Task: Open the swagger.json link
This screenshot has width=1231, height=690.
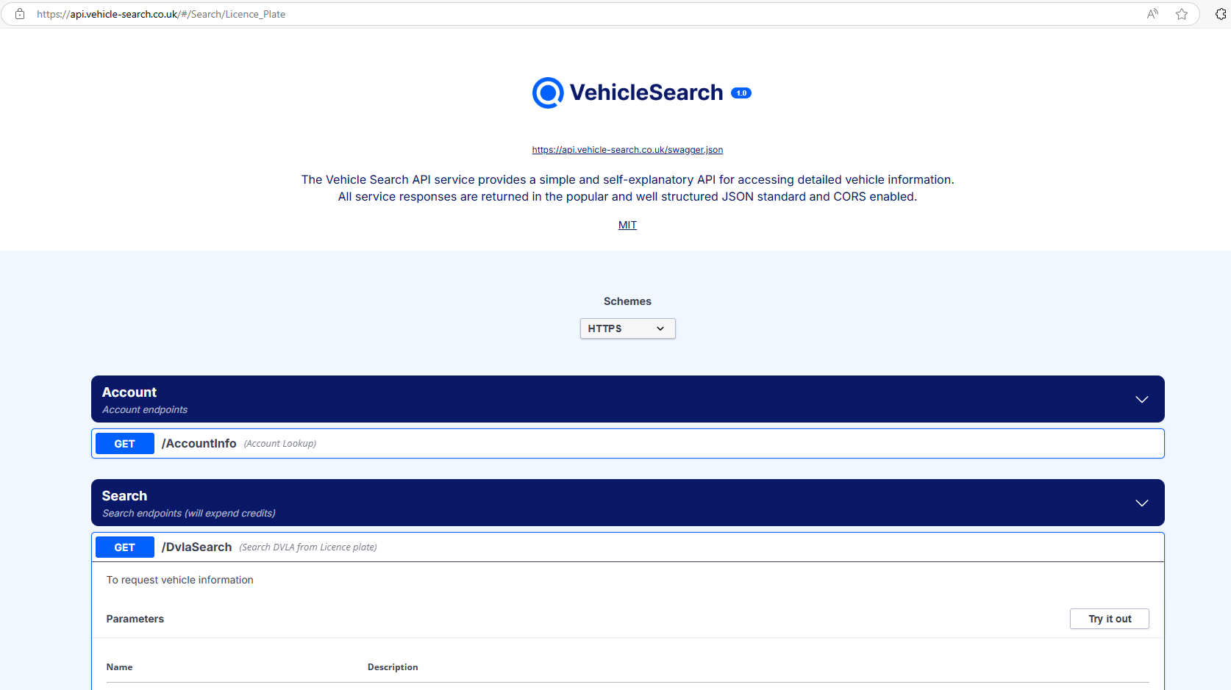Action: click(x=627, y=149)
